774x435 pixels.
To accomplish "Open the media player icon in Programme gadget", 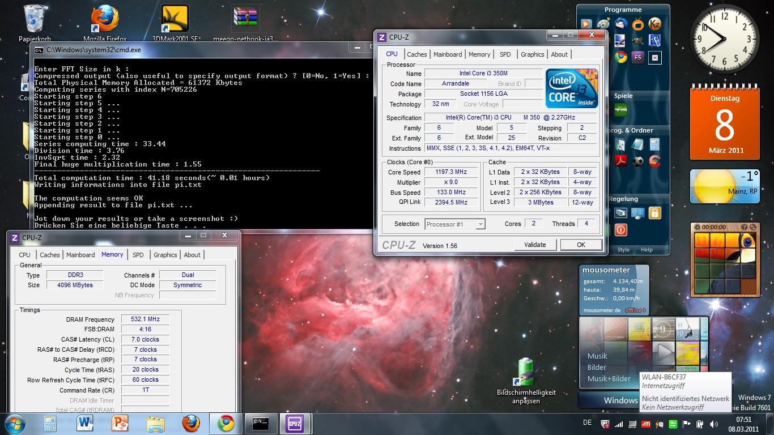I will (x=586, y=24).
